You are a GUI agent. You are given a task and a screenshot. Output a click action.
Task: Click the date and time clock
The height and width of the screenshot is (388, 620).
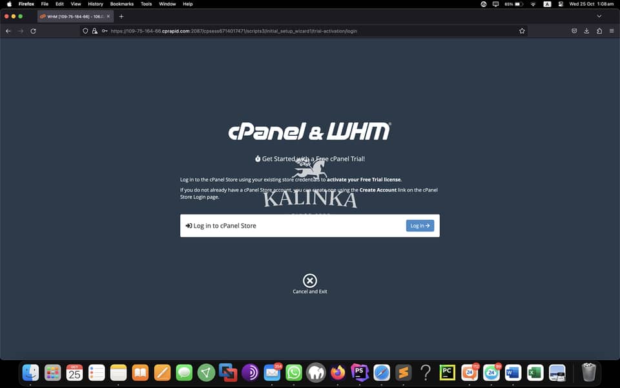pos(592,4)
